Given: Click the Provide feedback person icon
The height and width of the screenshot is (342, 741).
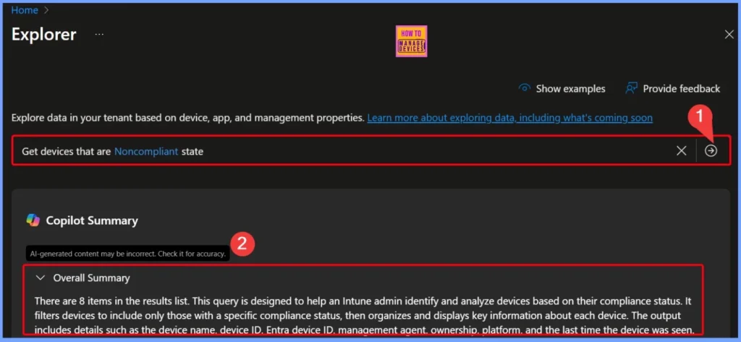Looking at the screenshot, I should (x=631, y=88).
